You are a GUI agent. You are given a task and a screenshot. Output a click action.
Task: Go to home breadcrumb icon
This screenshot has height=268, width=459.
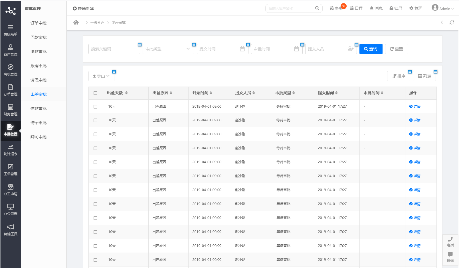(76, 22)
